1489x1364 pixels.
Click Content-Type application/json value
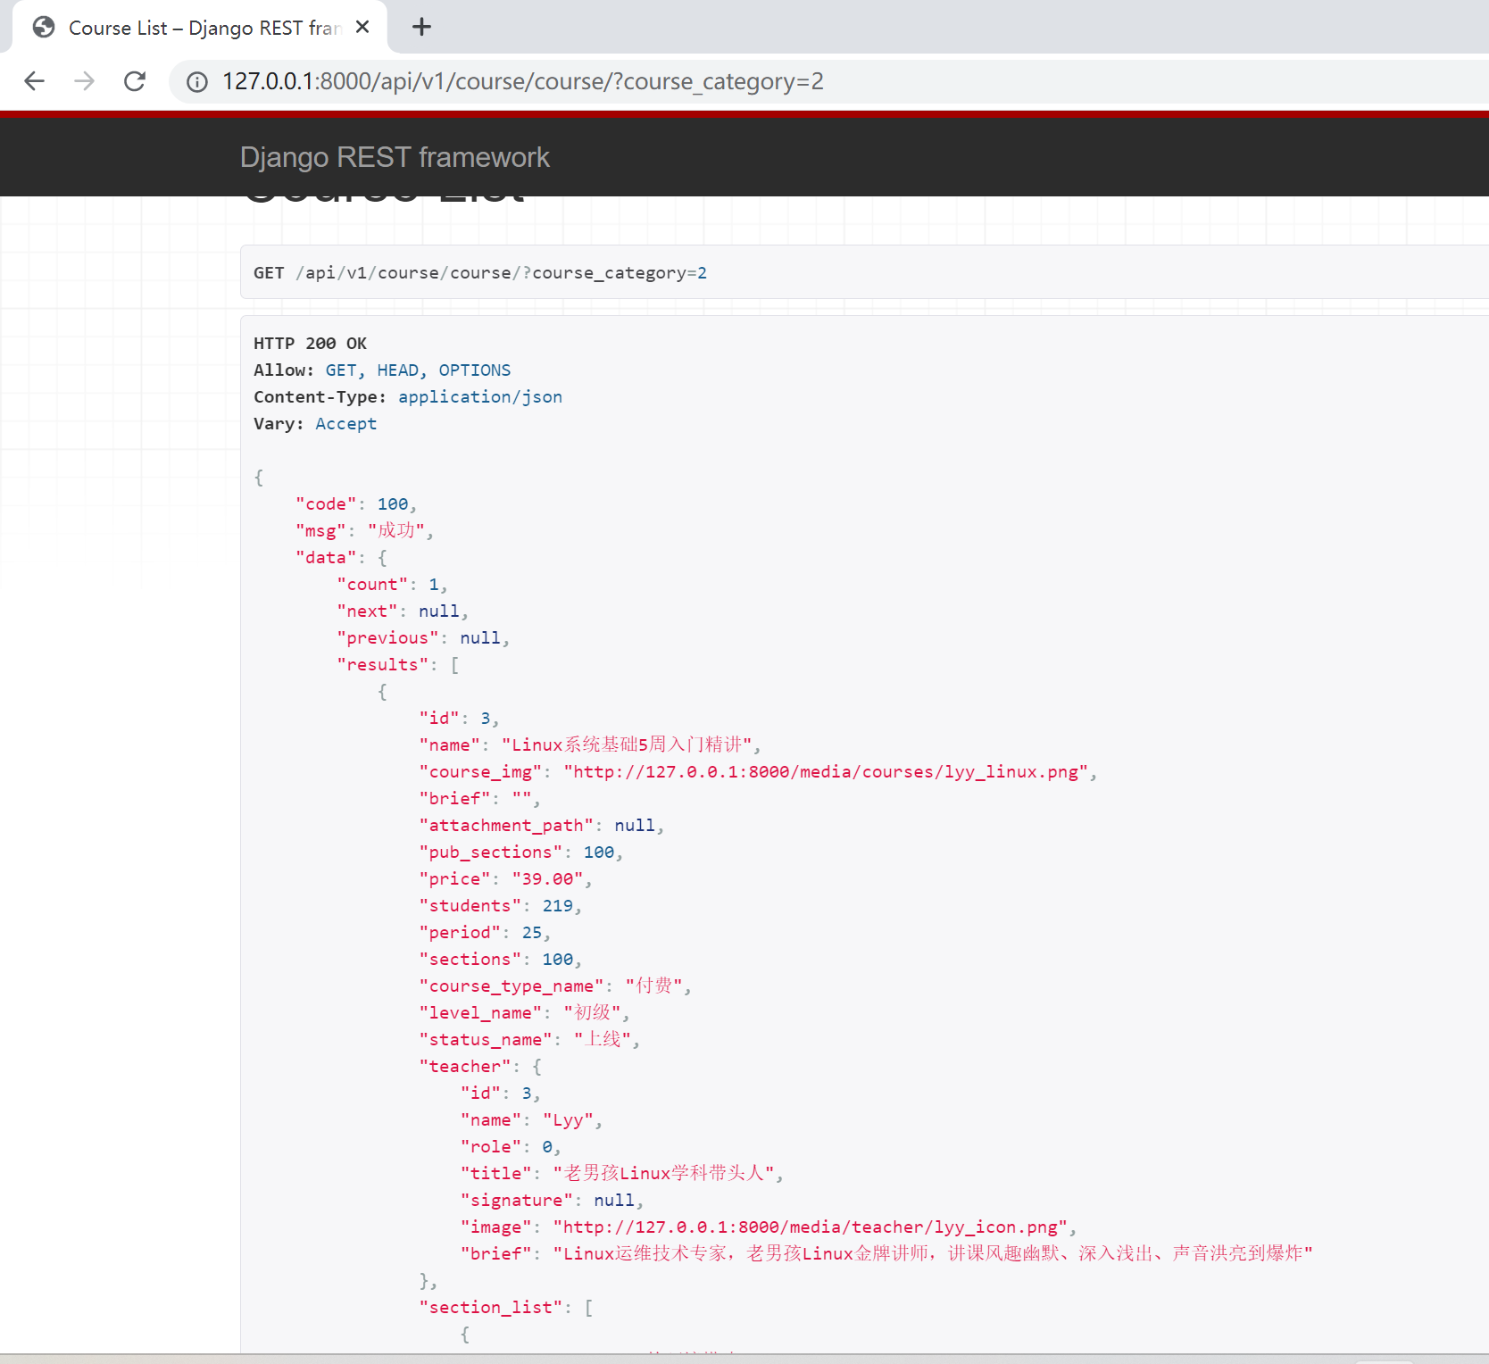click(x=480, y=396)
